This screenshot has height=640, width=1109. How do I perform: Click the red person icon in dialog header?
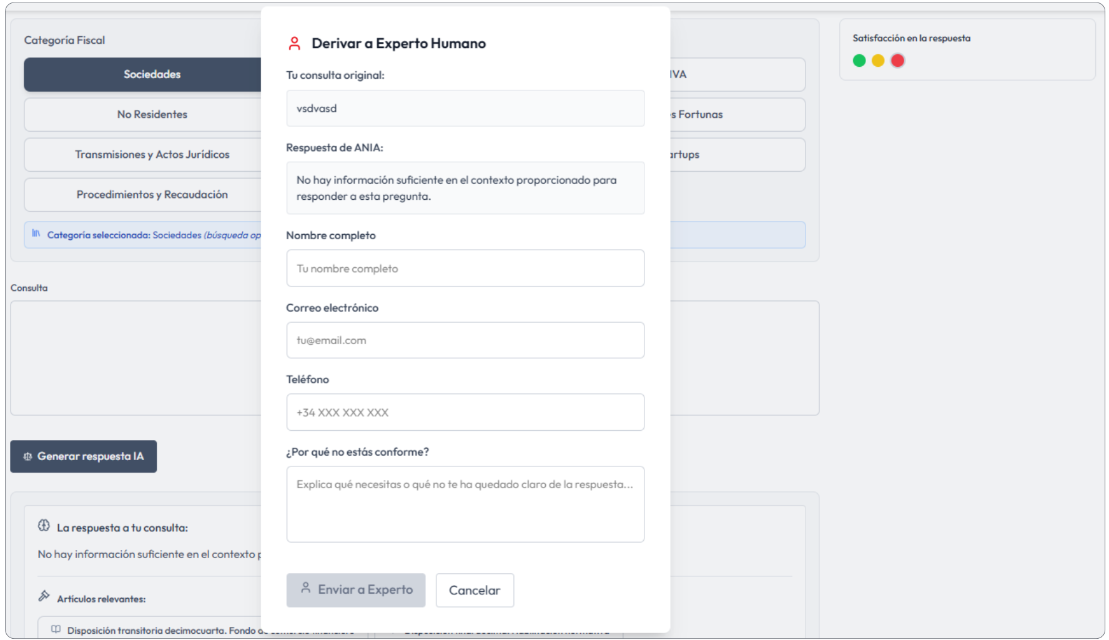294,44
